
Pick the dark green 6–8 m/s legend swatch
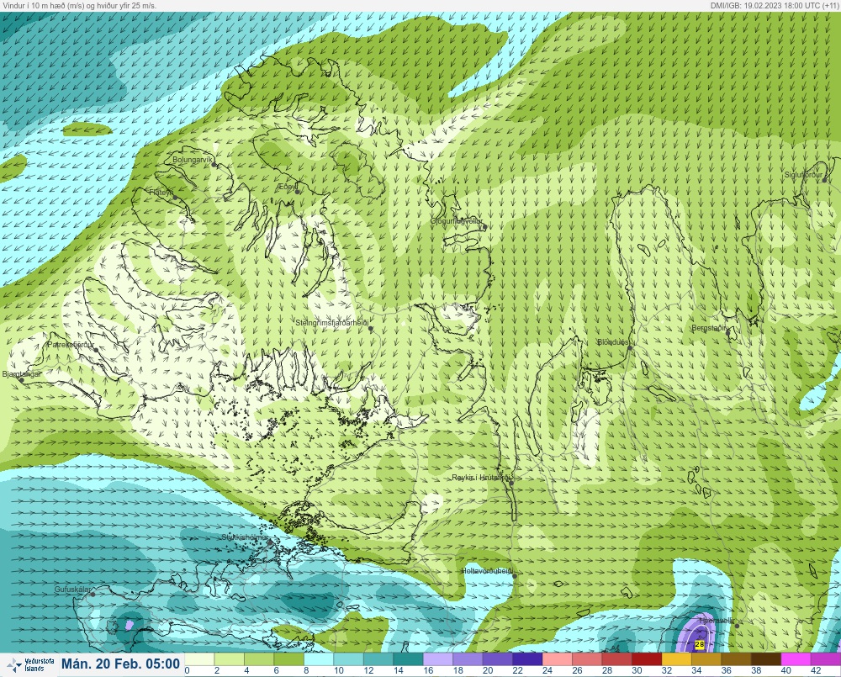tap(289, 658)
